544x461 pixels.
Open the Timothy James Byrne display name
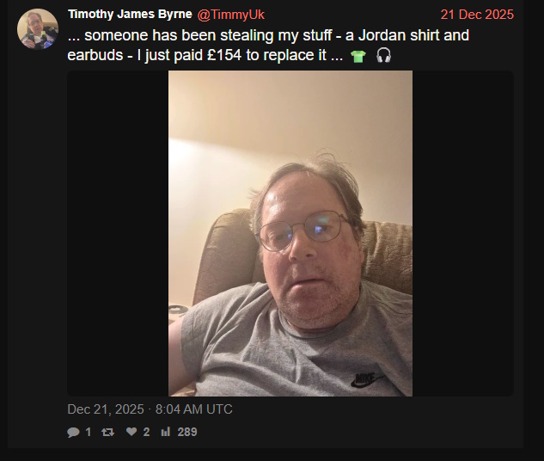(x=130, y=15)
